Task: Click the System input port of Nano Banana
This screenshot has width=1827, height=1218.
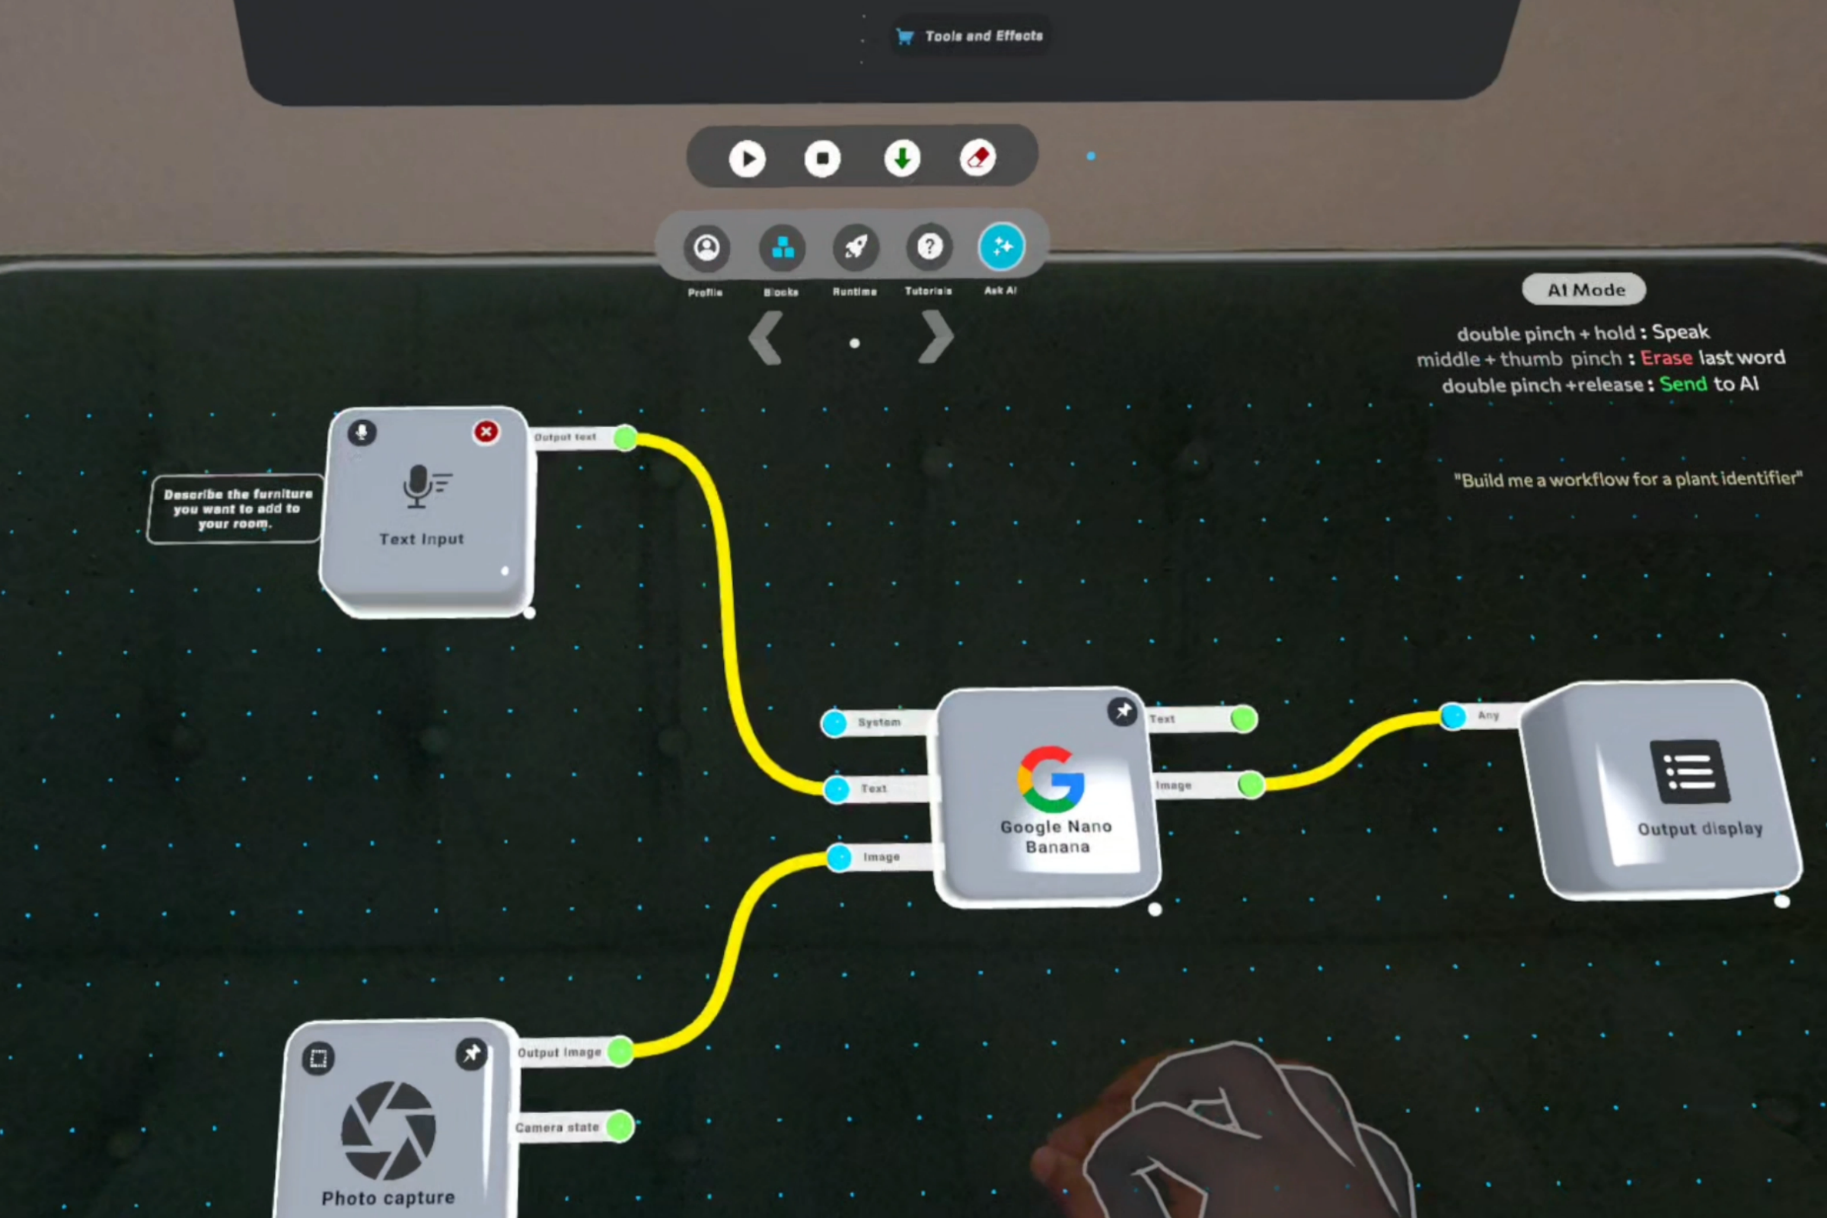Action: point(835,723)
